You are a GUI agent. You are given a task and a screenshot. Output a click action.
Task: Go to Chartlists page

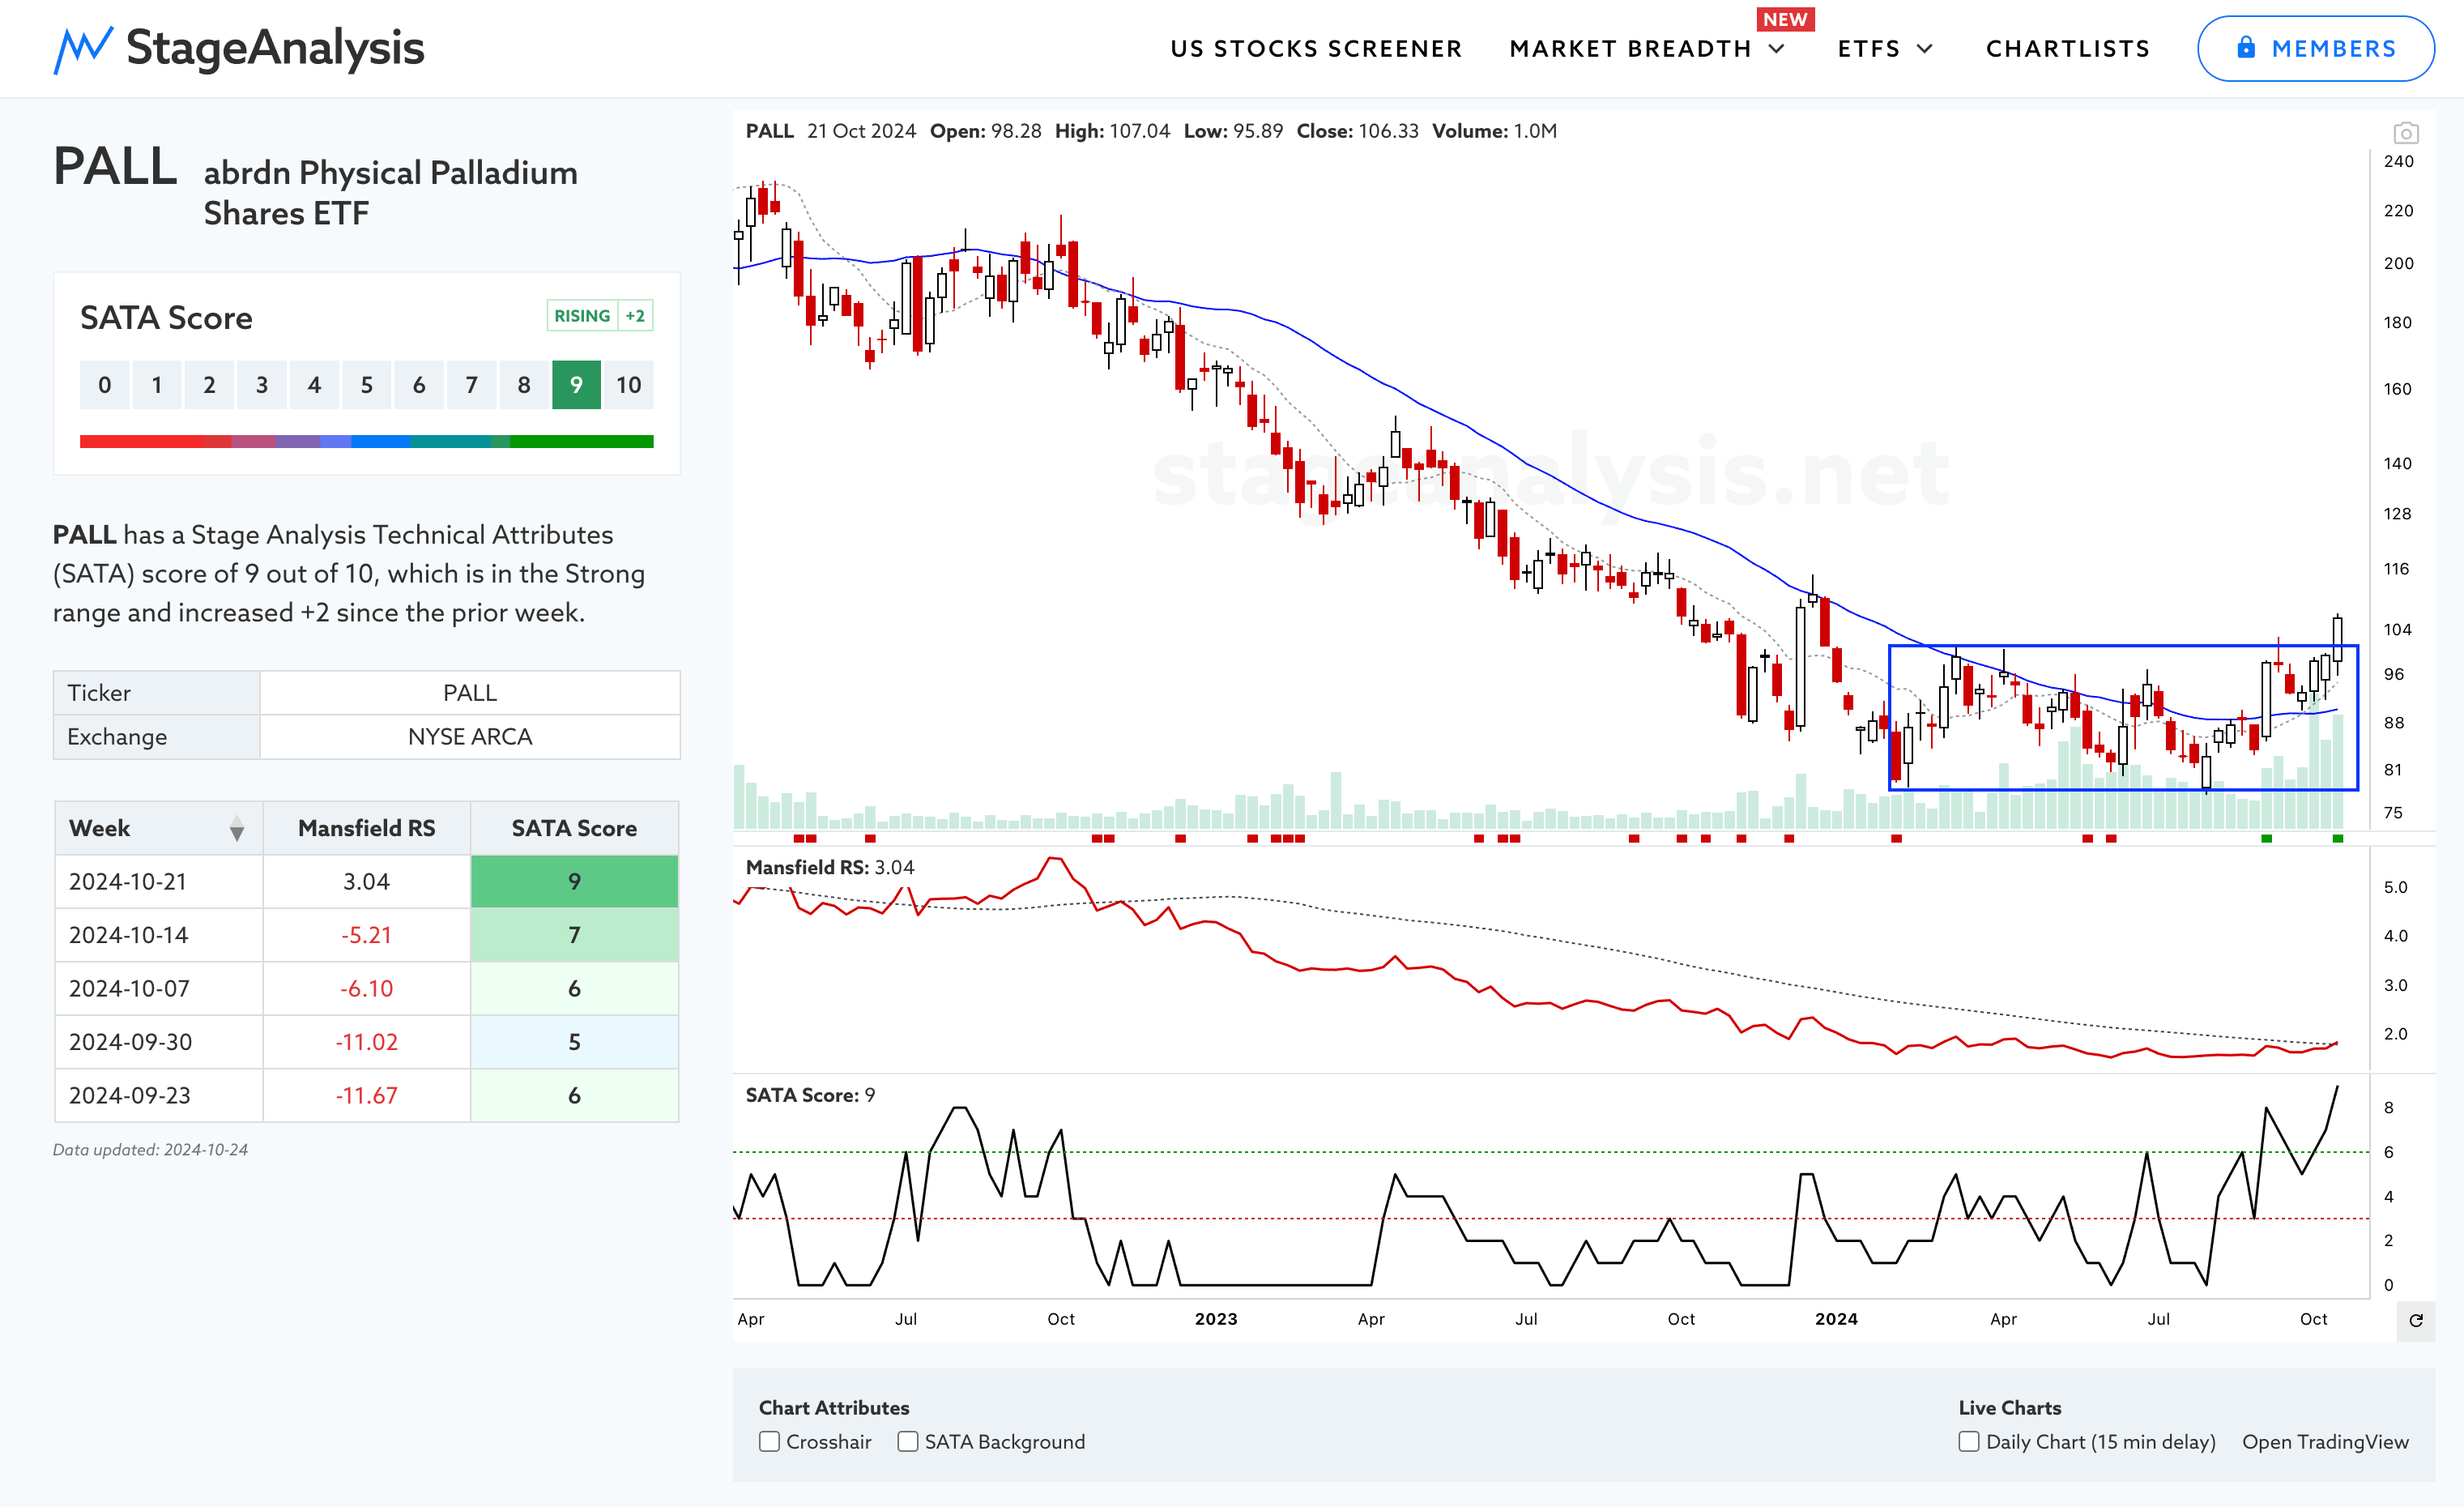pos(2068,49)
